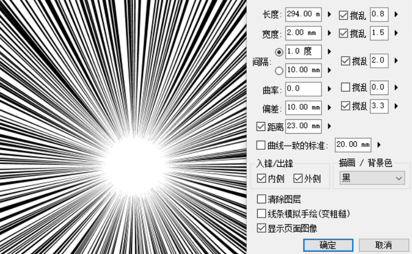
Task: Toggle the 搅乱 checkbox in the 偏差 row
Action: [x=345, y=106]
